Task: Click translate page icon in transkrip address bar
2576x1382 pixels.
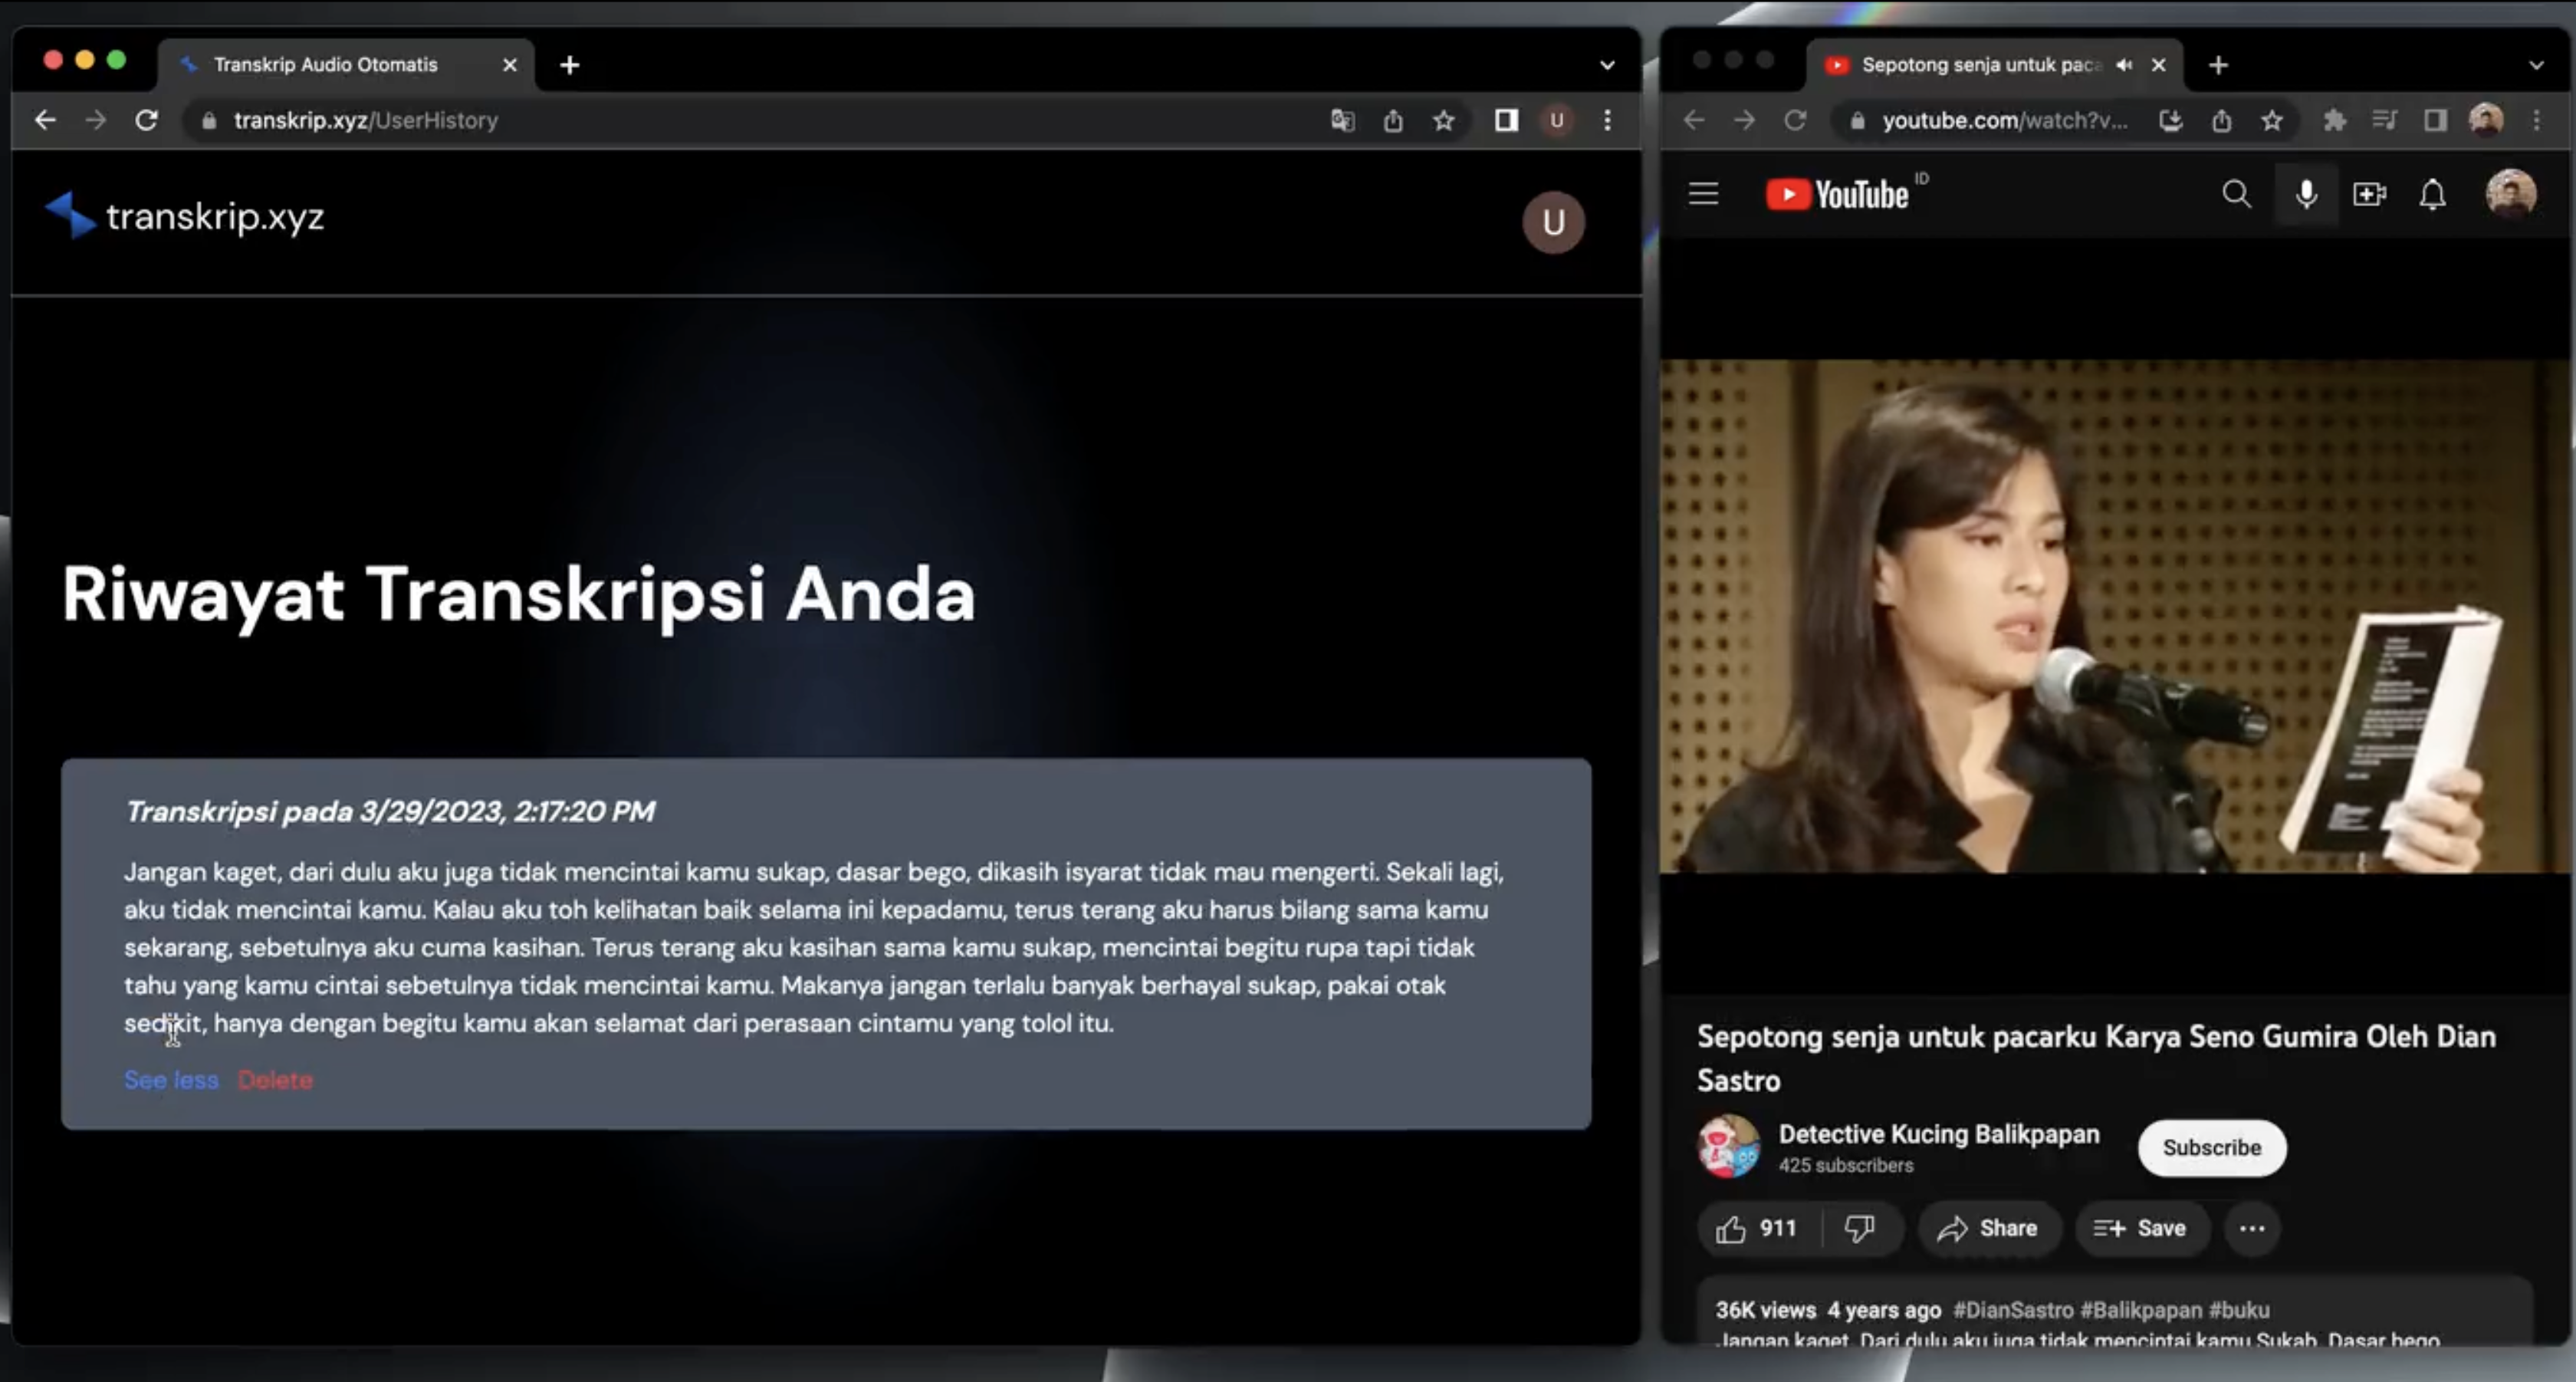Action: 1343,121
